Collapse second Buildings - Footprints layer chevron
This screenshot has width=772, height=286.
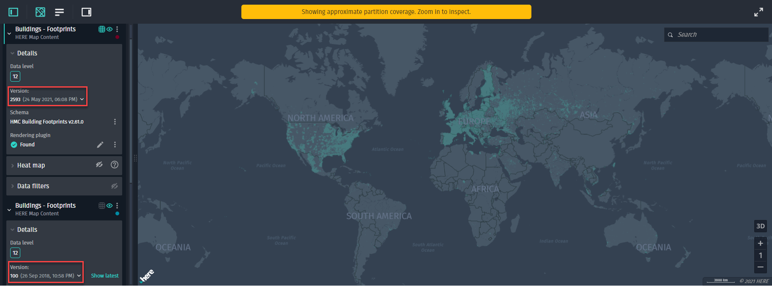click(x=9, y=209)
